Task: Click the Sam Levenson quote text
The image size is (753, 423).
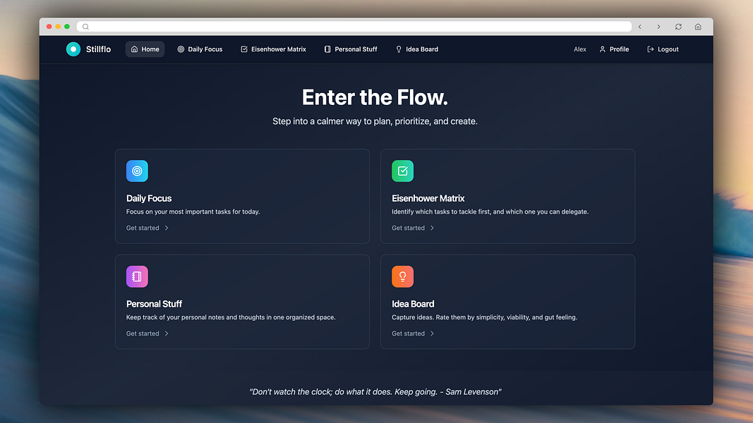Action: [x=375, y=392]
